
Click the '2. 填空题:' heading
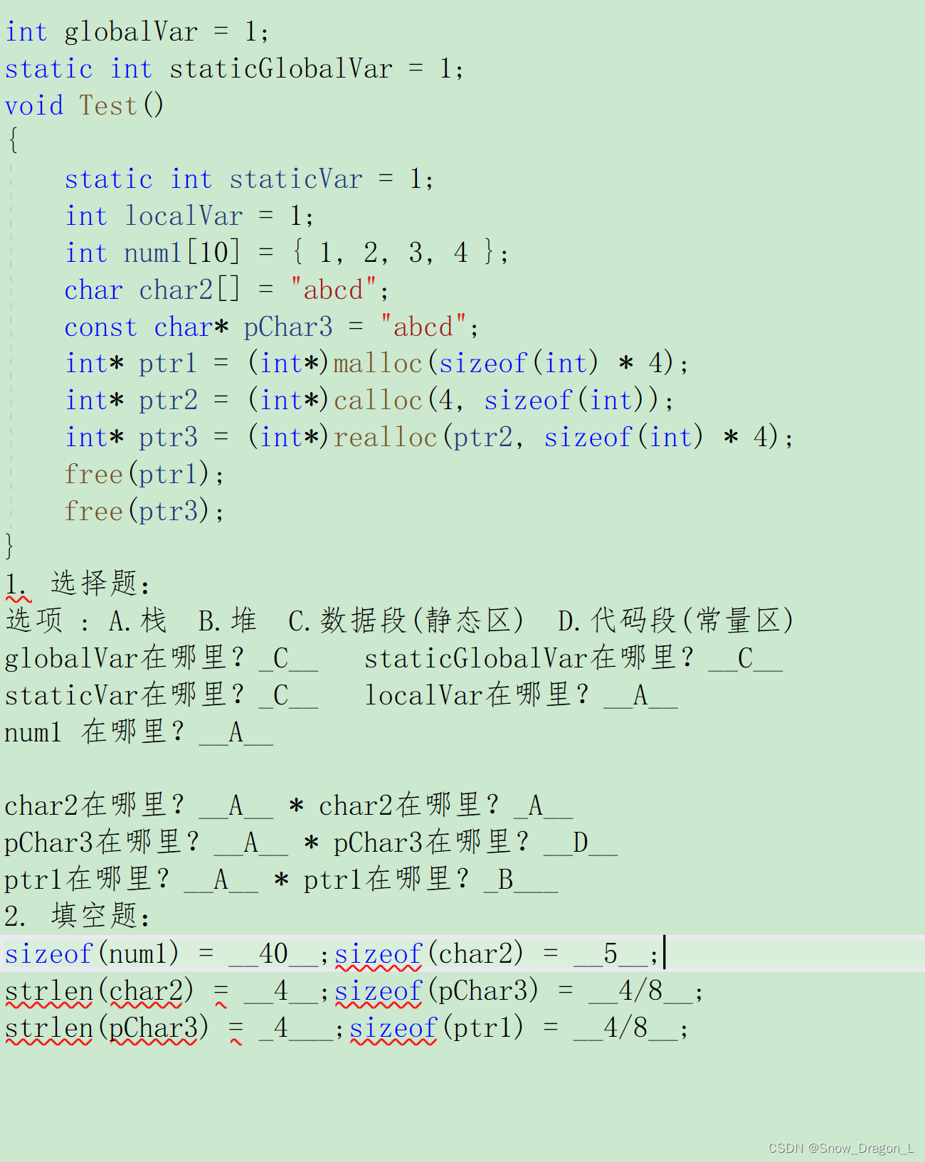pos(78,917)
